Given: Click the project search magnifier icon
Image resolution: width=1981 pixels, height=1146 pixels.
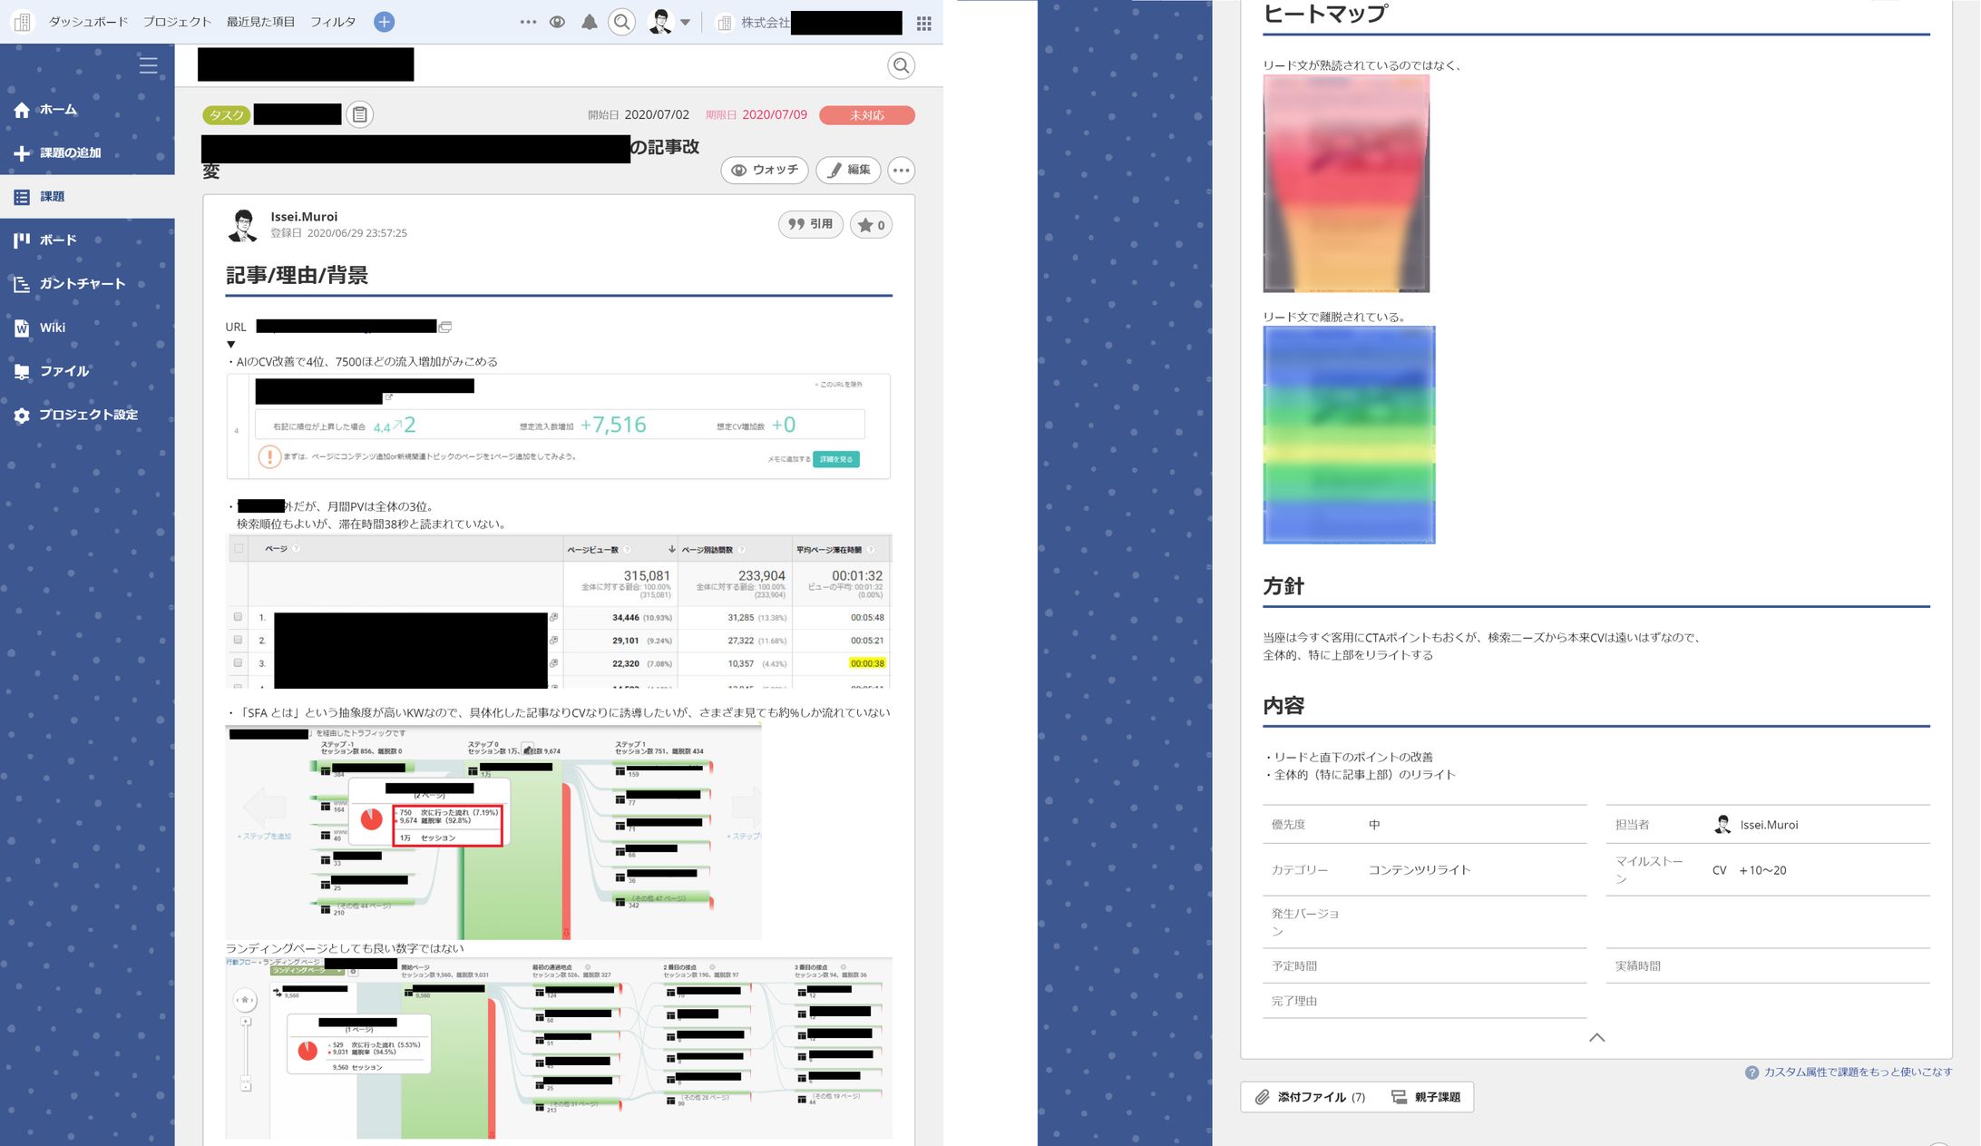Looking at the screenshot, I should (901, 65).
